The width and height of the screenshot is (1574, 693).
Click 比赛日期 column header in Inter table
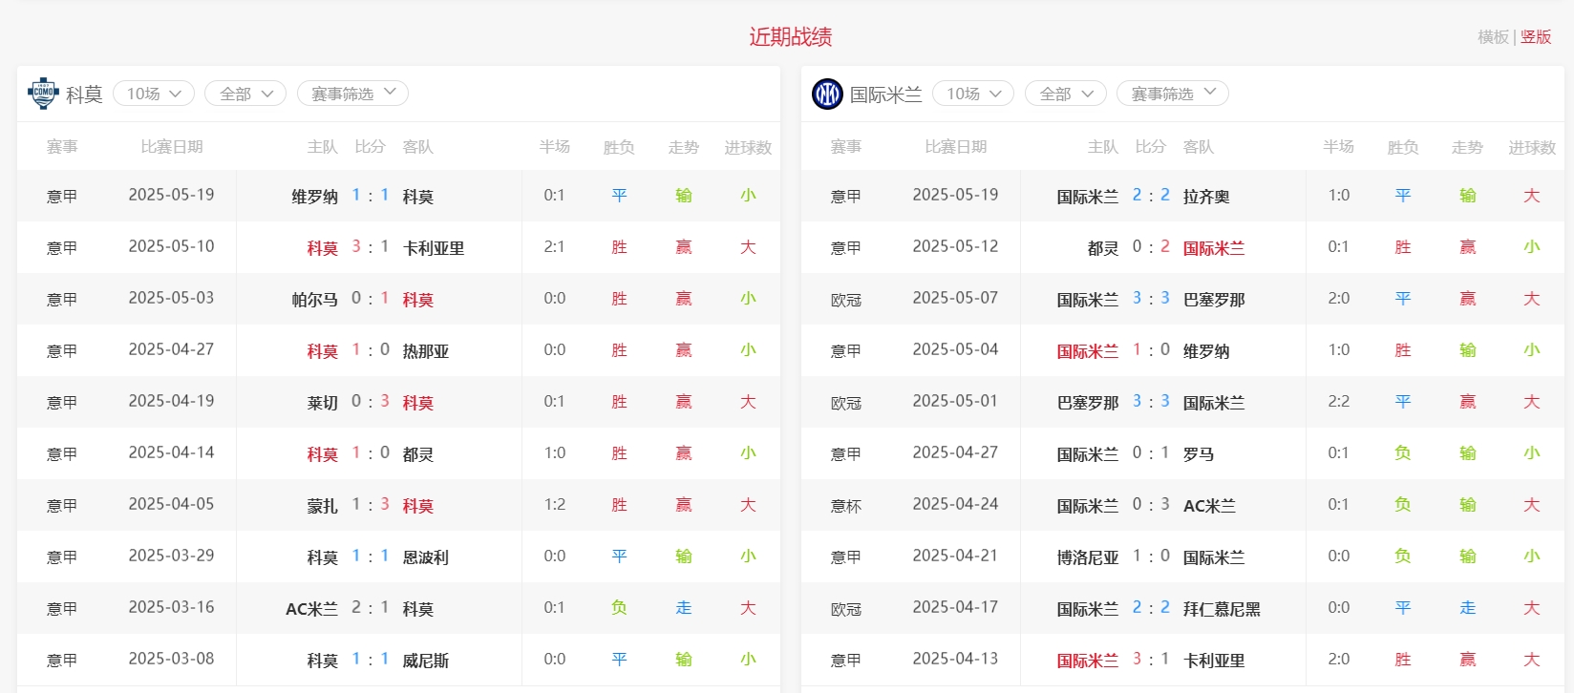coord(955,147)
